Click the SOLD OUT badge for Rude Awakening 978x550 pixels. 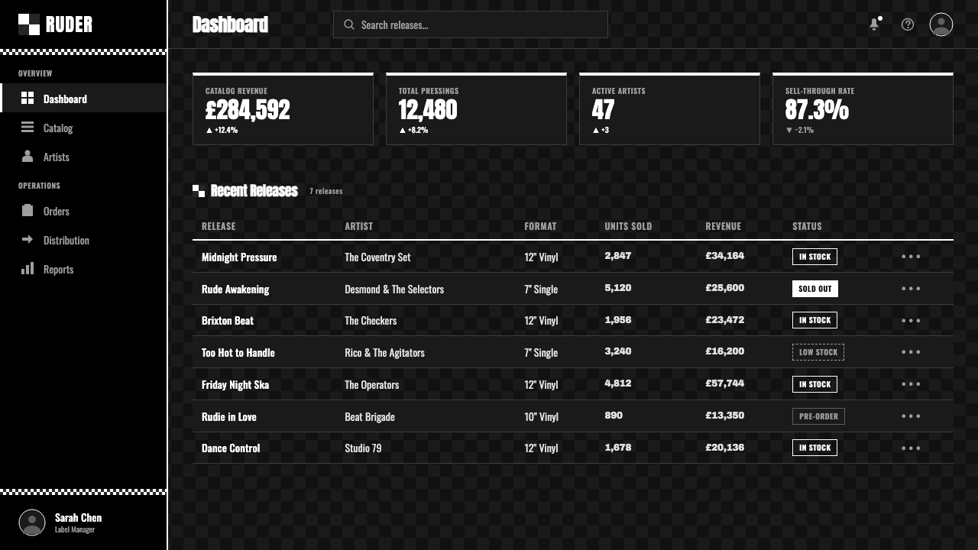[x=815, y=289]
